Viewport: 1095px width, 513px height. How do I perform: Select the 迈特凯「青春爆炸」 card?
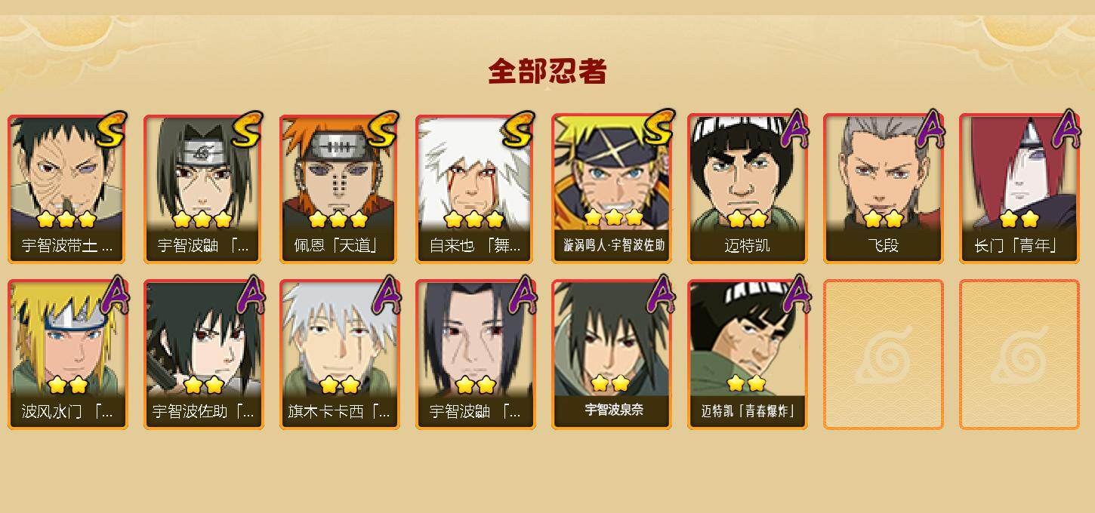coord(748,355)
